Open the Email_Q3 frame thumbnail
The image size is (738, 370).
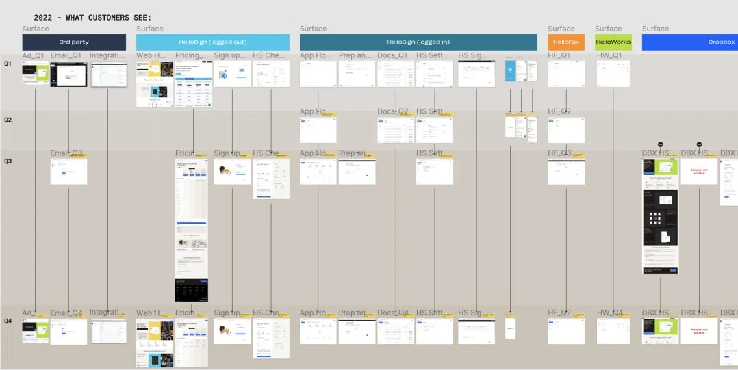coord(68,172)
